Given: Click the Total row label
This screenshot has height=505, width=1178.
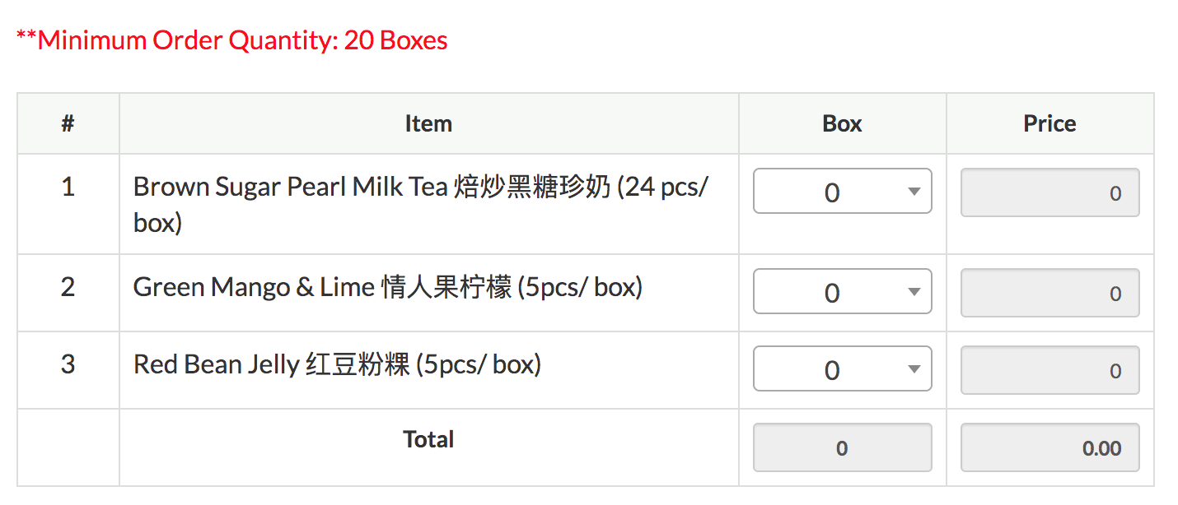Looking at the screenshot, I should coord(428,439).
